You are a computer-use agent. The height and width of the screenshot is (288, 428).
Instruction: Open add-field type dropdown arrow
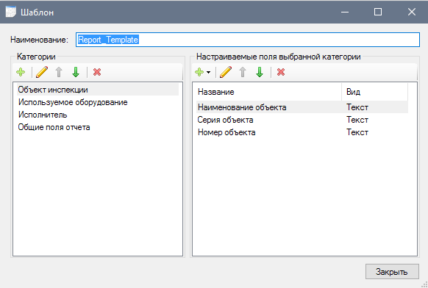point(209,73)
